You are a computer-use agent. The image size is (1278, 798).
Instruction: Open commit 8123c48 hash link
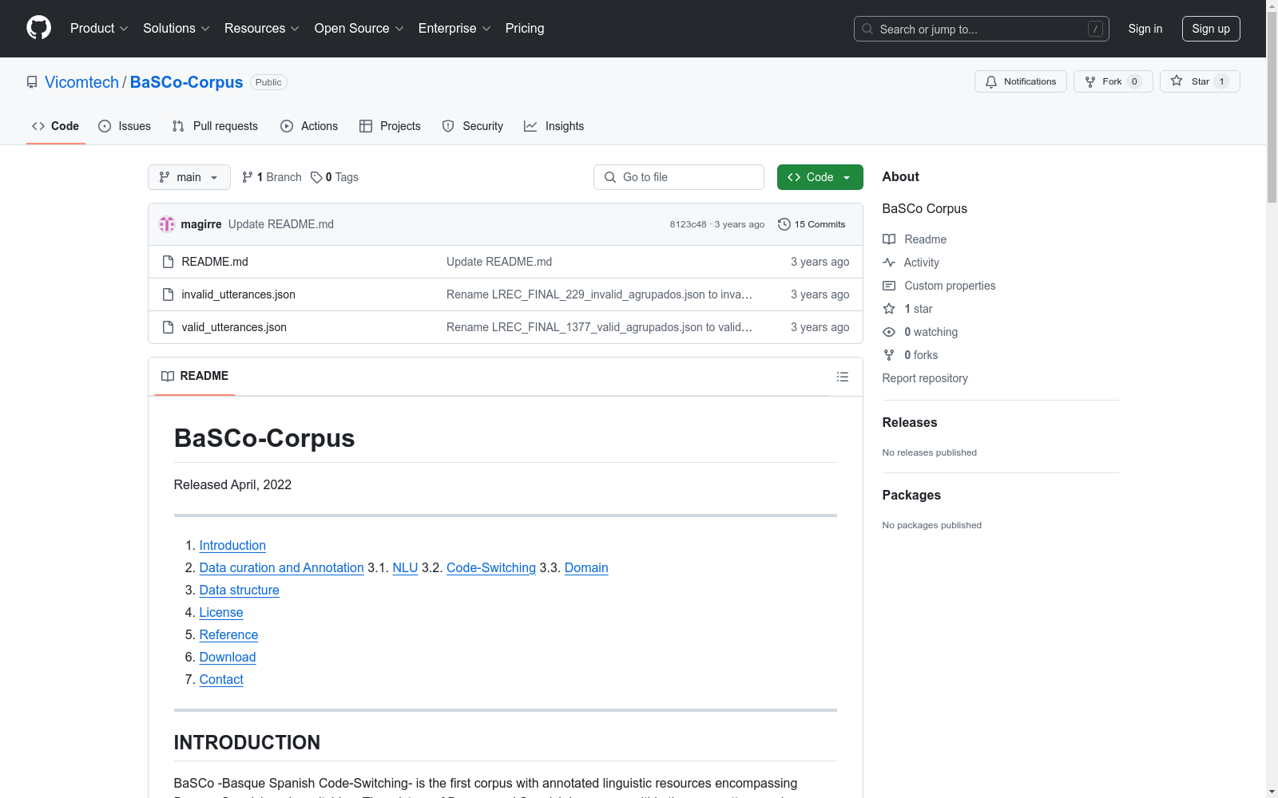tap(688, 224)
